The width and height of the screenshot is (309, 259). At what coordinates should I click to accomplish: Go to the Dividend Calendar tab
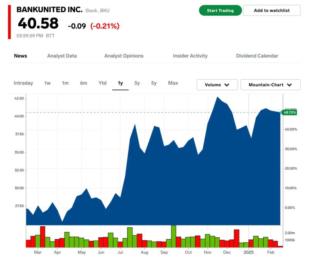coord(257,56)
